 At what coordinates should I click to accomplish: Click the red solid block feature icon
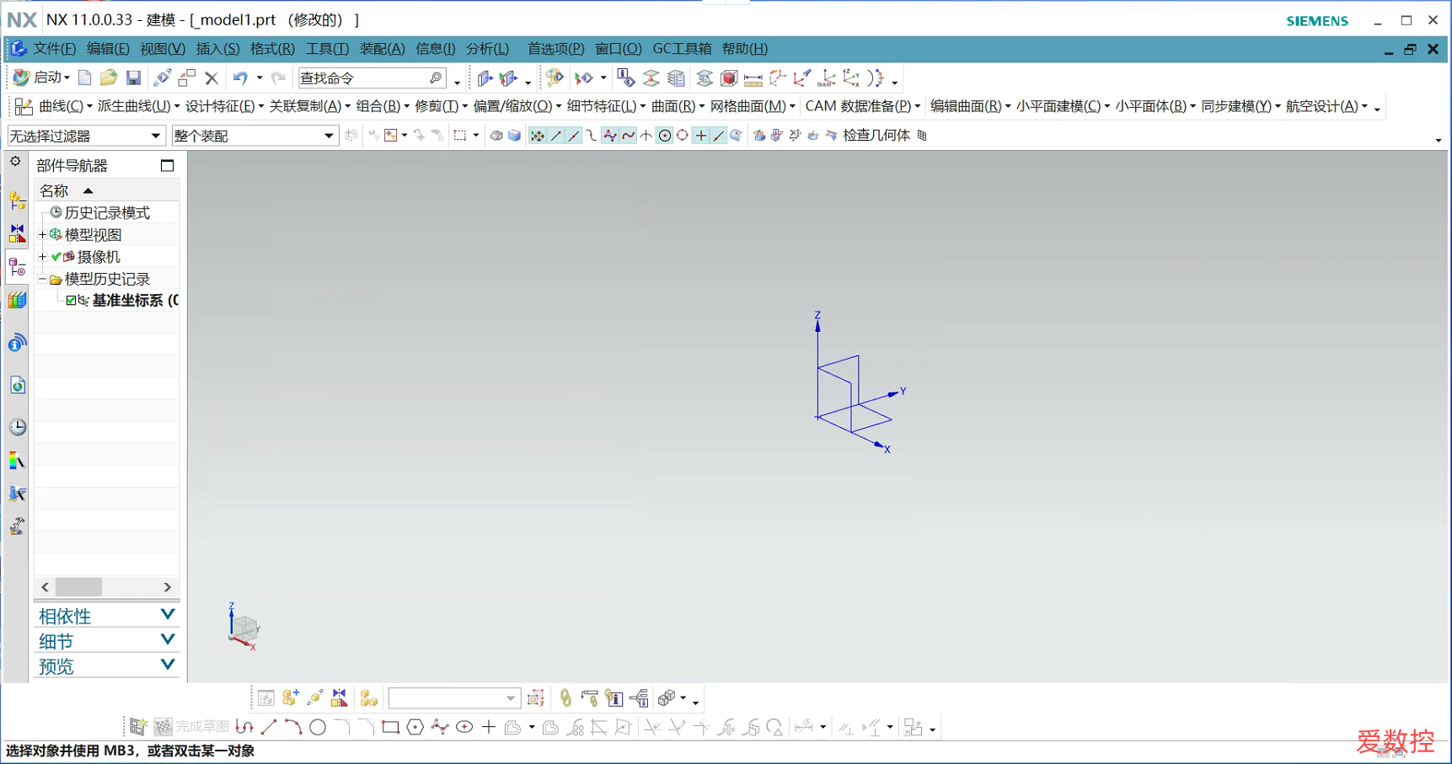[729, 79]
